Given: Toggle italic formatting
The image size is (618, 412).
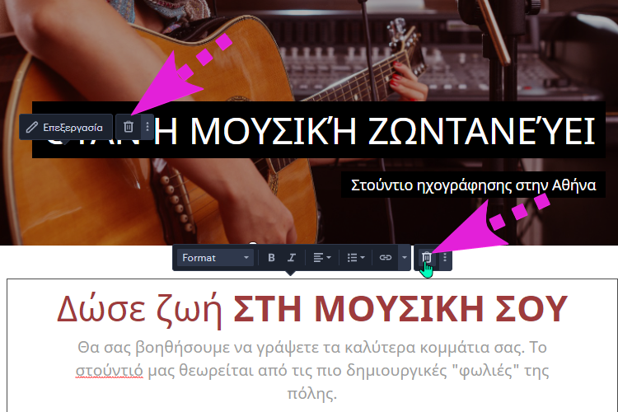Looking at the screenshot, I should tap(291, 258).
